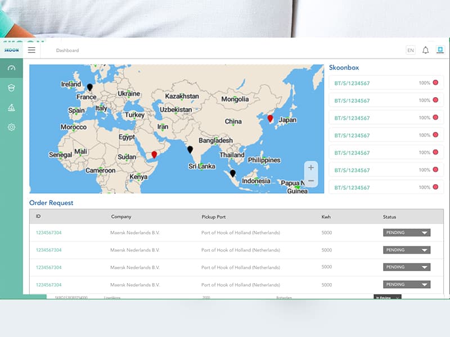This screenshot has height=337, width=450.
Task: Click 100% value in the fourth Skoonbox row
Action: click(x=425, y=135)
